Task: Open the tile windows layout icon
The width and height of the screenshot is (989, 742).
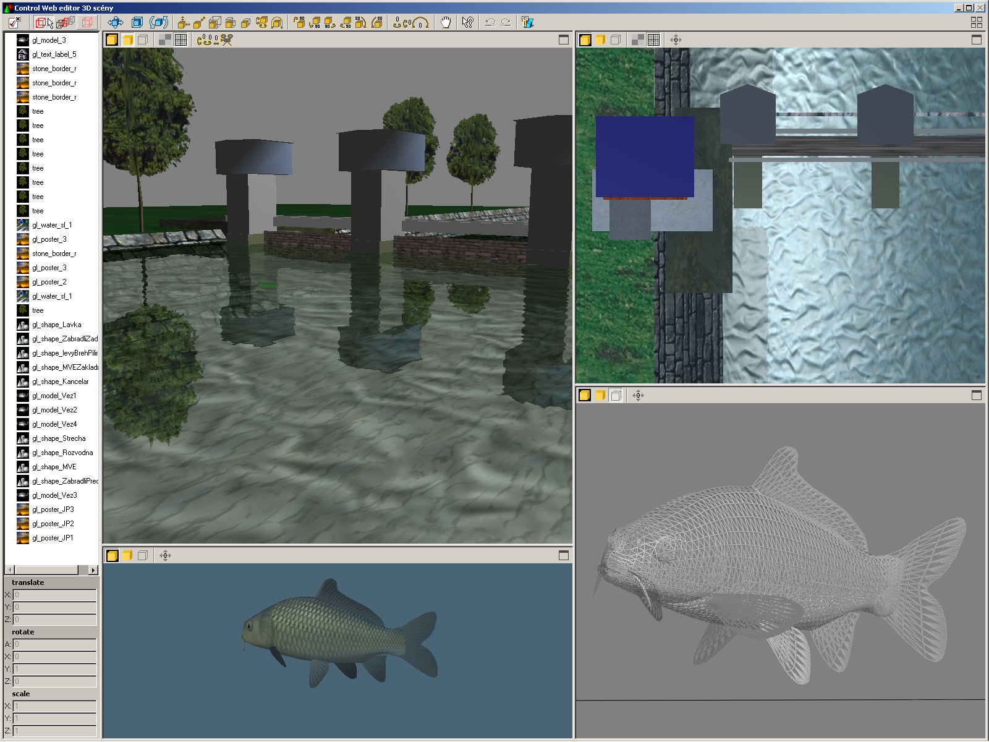Action: coord(977,23)
